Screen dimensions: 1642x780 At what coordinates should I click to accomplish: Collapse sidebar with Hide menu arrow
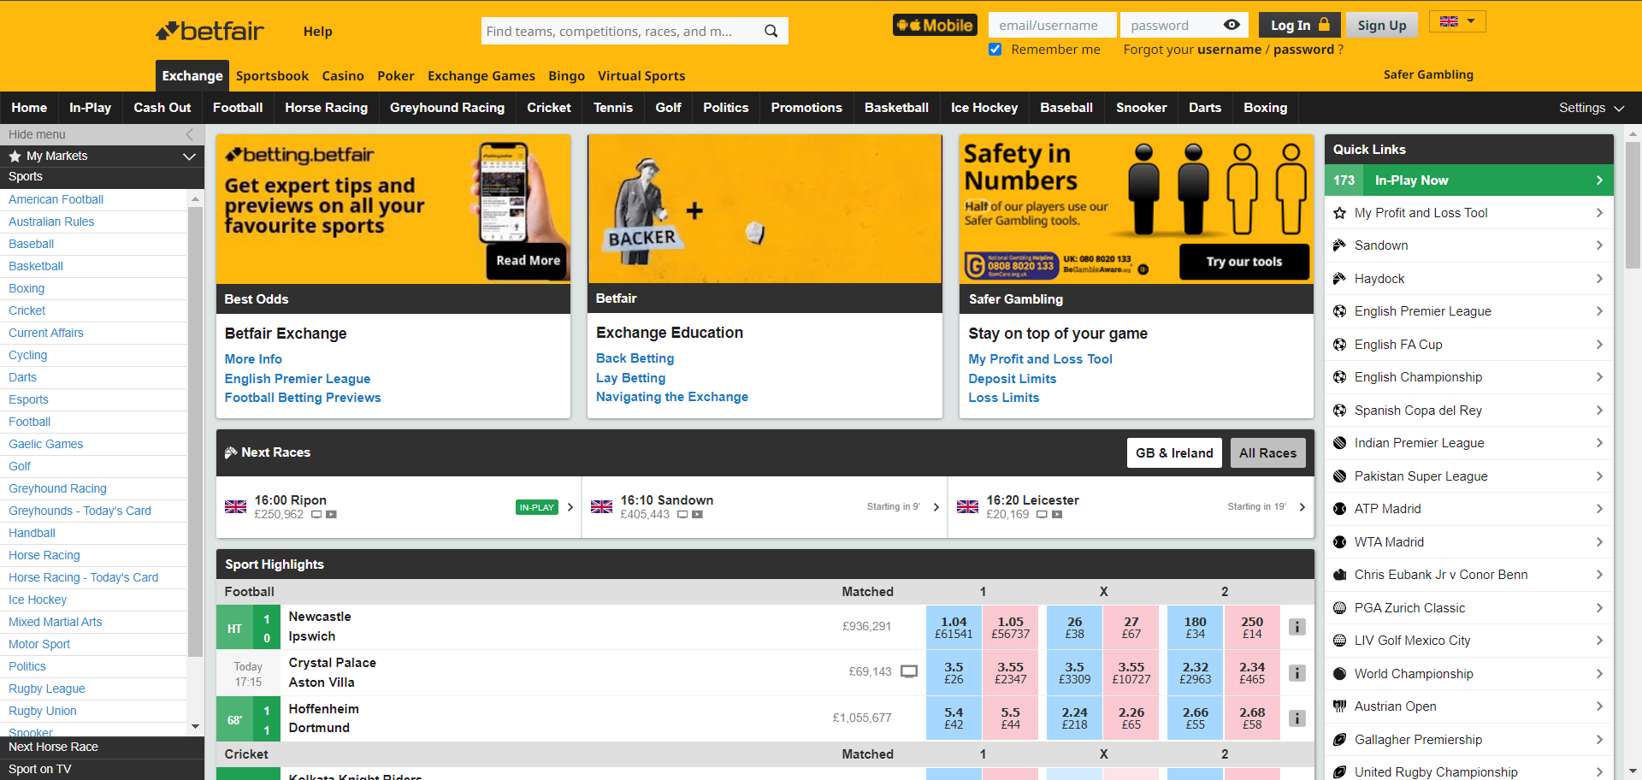click(x=190, y=134)
